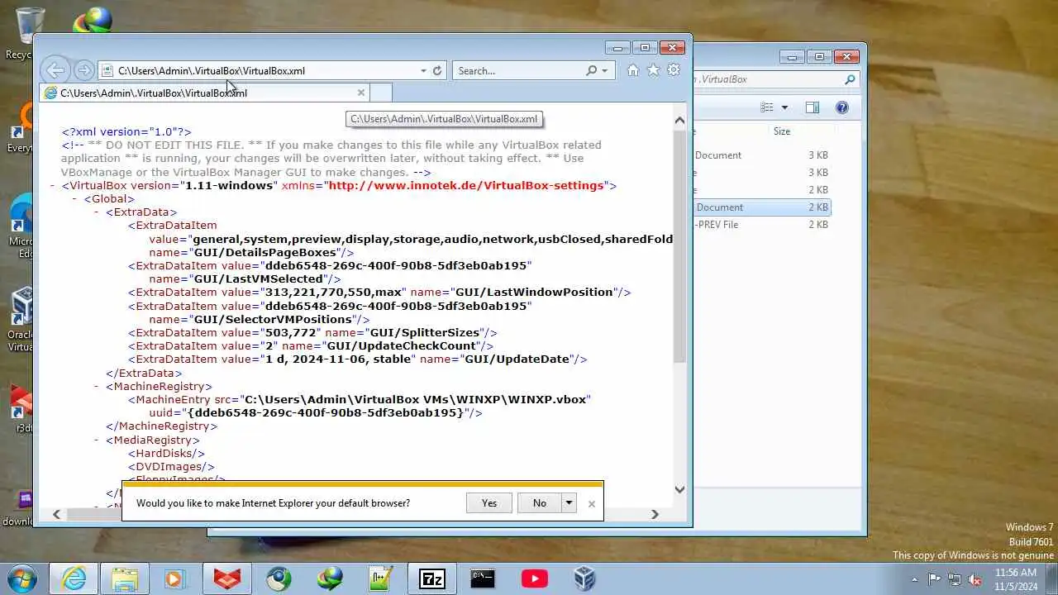This screenshot has height=595, width=1058.
Task: Launch Windows Media Player from taskbar
Action: coord(175,578)
